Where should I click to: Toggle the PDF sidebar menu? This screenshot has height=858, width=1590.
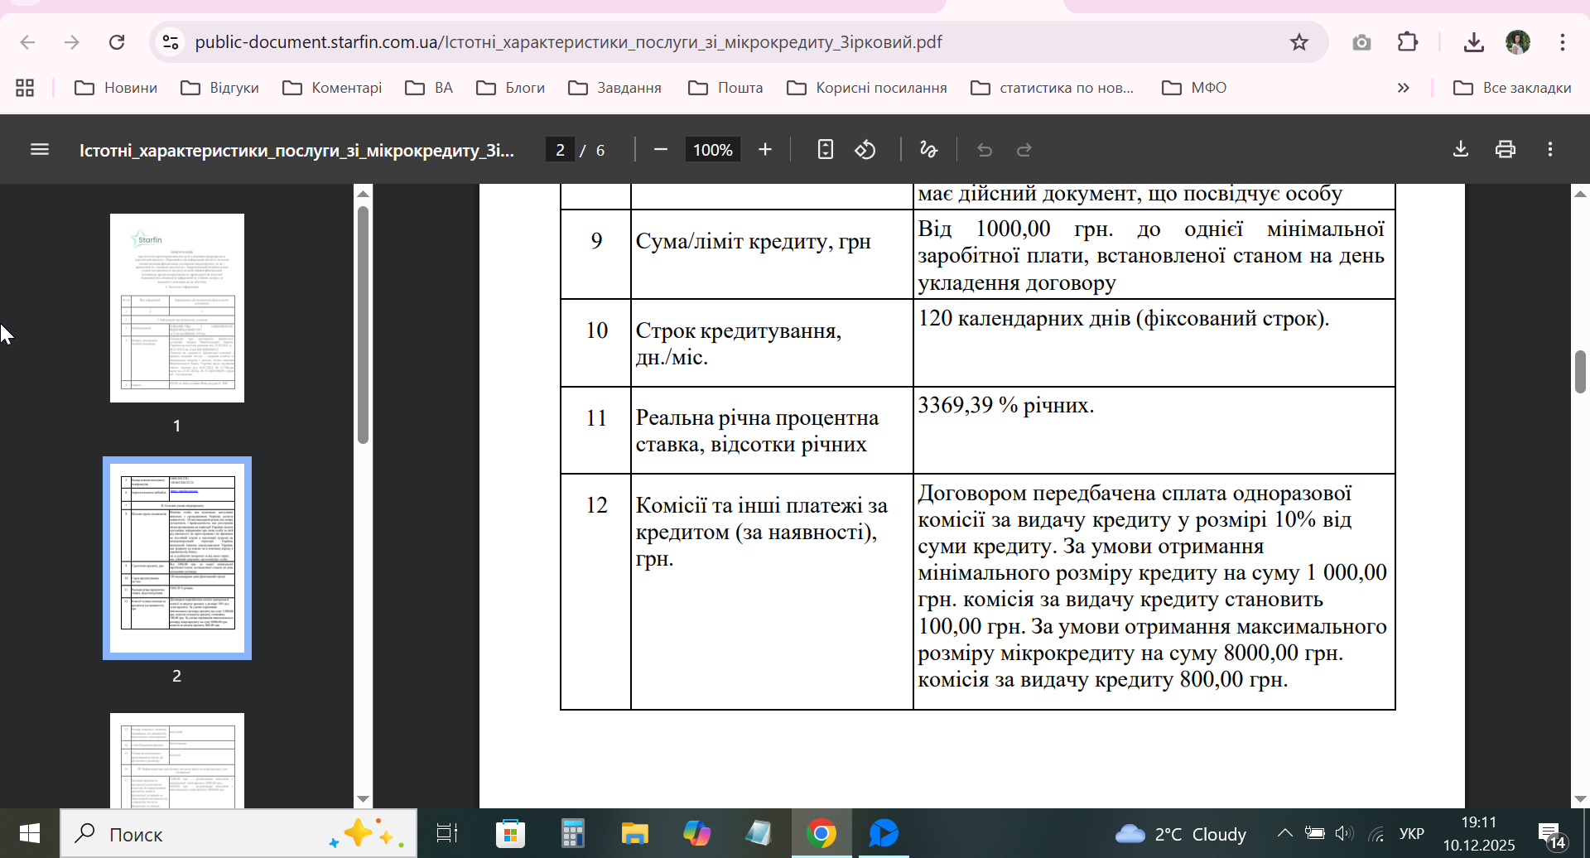pos(40,150)
